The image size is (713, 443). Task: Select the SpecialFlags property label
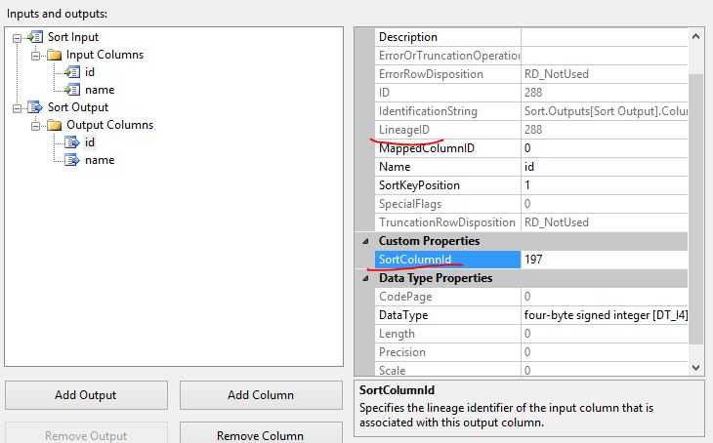pyautogui.click(x=410, y=204)
